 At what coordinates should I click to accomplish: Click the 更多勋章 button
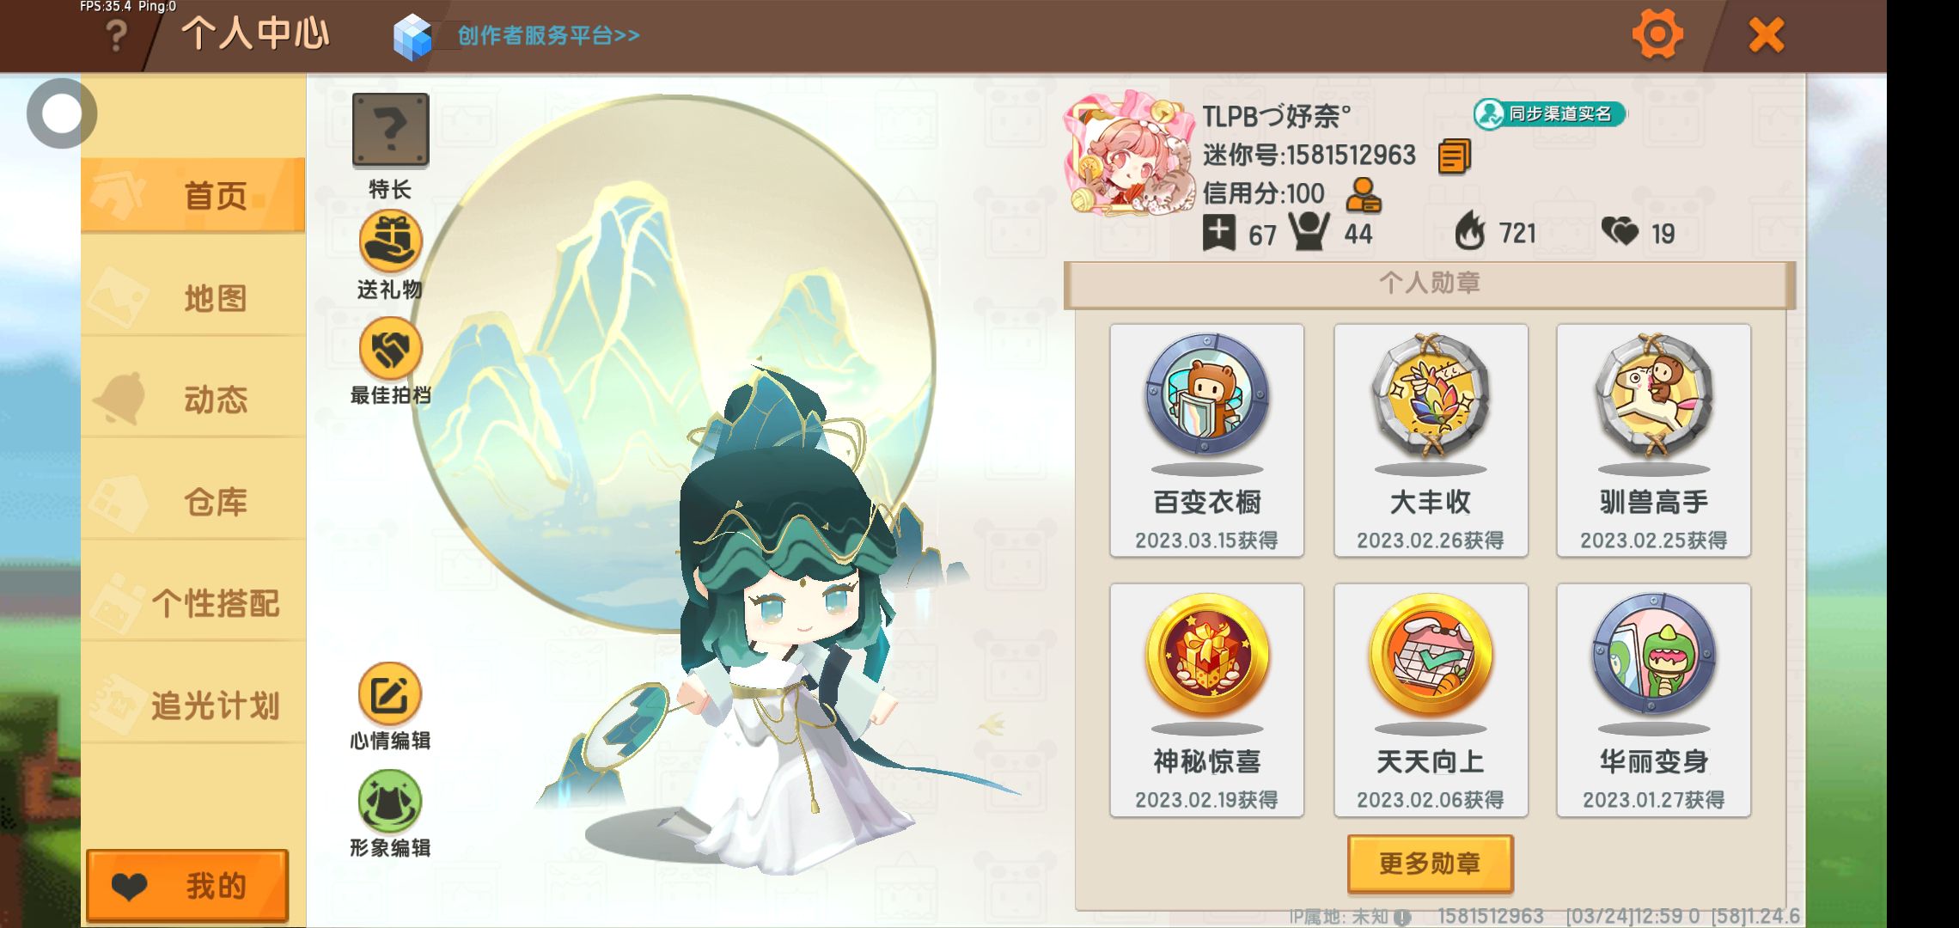click(1430, 863)
